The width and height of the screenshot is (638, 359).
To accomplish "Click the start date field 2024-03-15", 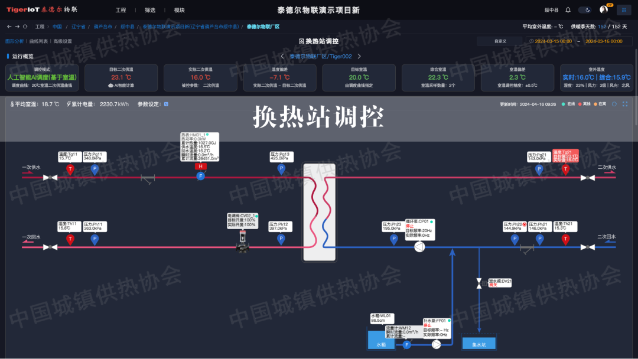I will pyautogui.click(x=553, y=41).
